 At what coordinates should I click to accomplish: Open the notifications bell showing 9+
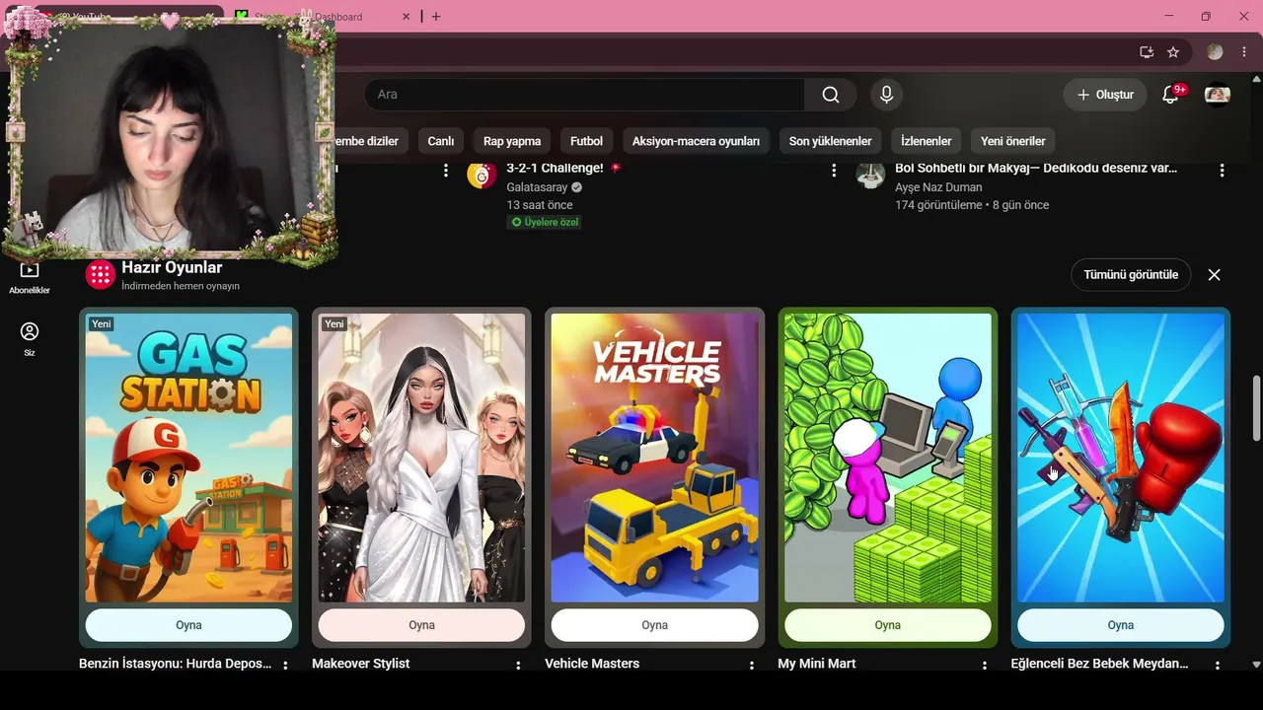coord(1171,95)
